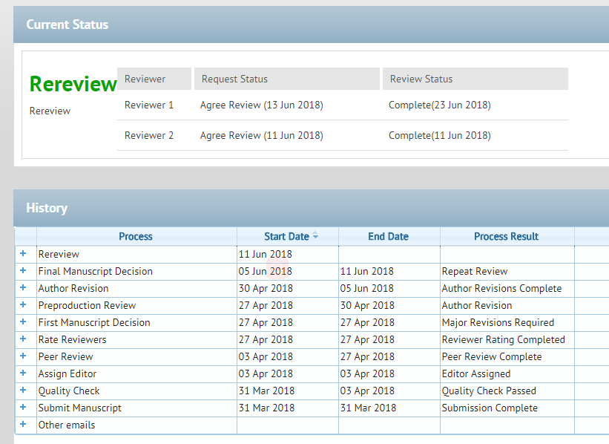Expand the Rate Reviewers row
This screenshot has width=609, height=444.
click(x=23, y=339)
